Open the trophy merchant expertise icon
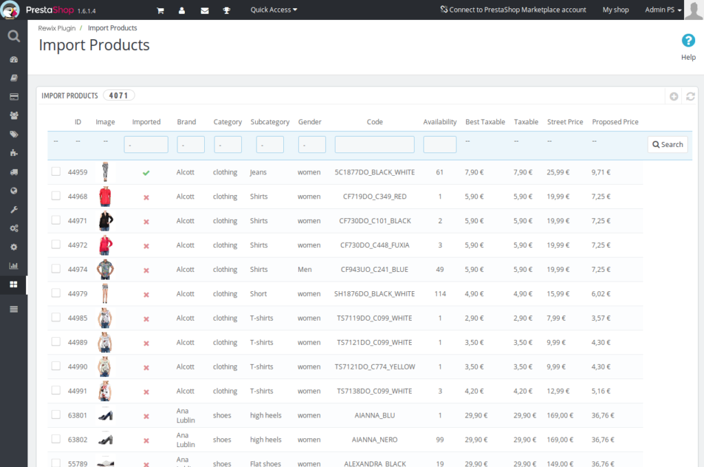Screen dimensions: 704x467 coord(227,10)
